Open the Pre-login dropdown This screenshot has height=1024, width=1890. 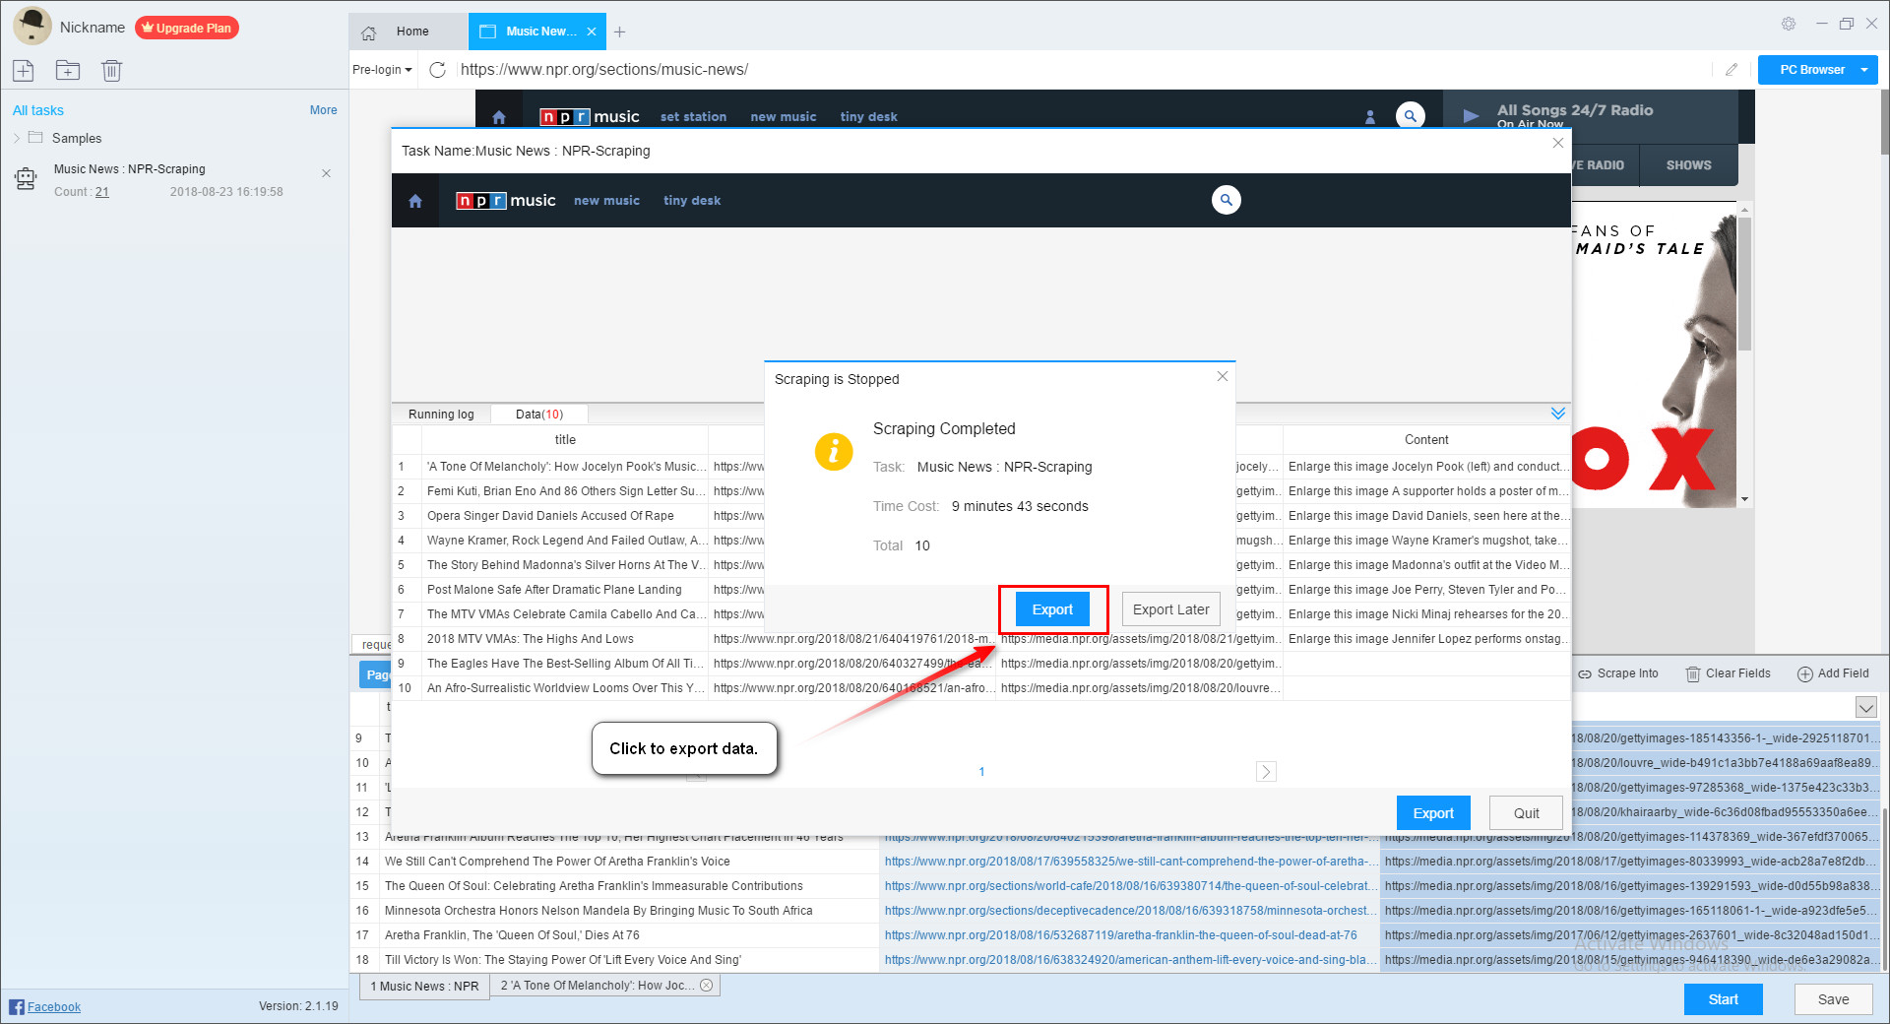click(x=382, y=70)
